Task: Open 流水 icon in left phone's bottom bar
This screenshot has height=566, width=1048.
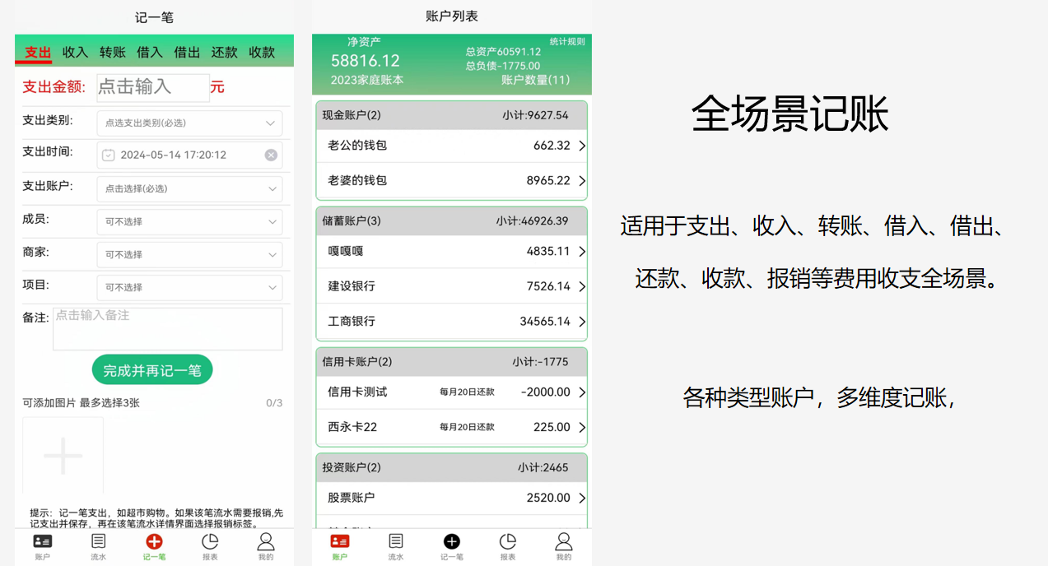Action: click(98, 542)
